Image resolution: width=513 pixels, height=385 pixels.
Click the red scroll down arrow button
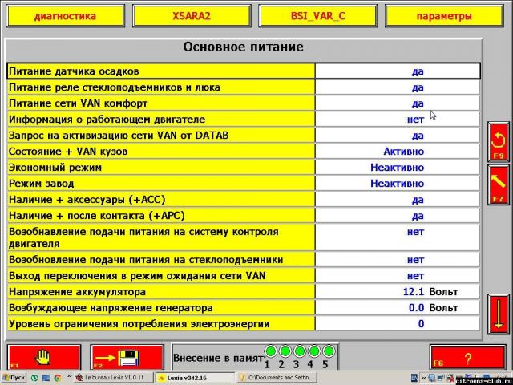point(499,314)
